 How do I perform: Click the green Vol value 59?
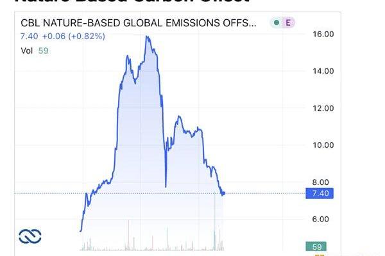tap(43, 51)
